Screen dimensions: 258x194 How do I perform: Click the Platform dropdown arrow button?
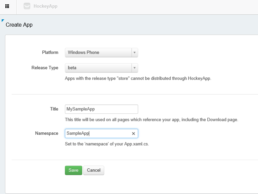tap(134, 53)
